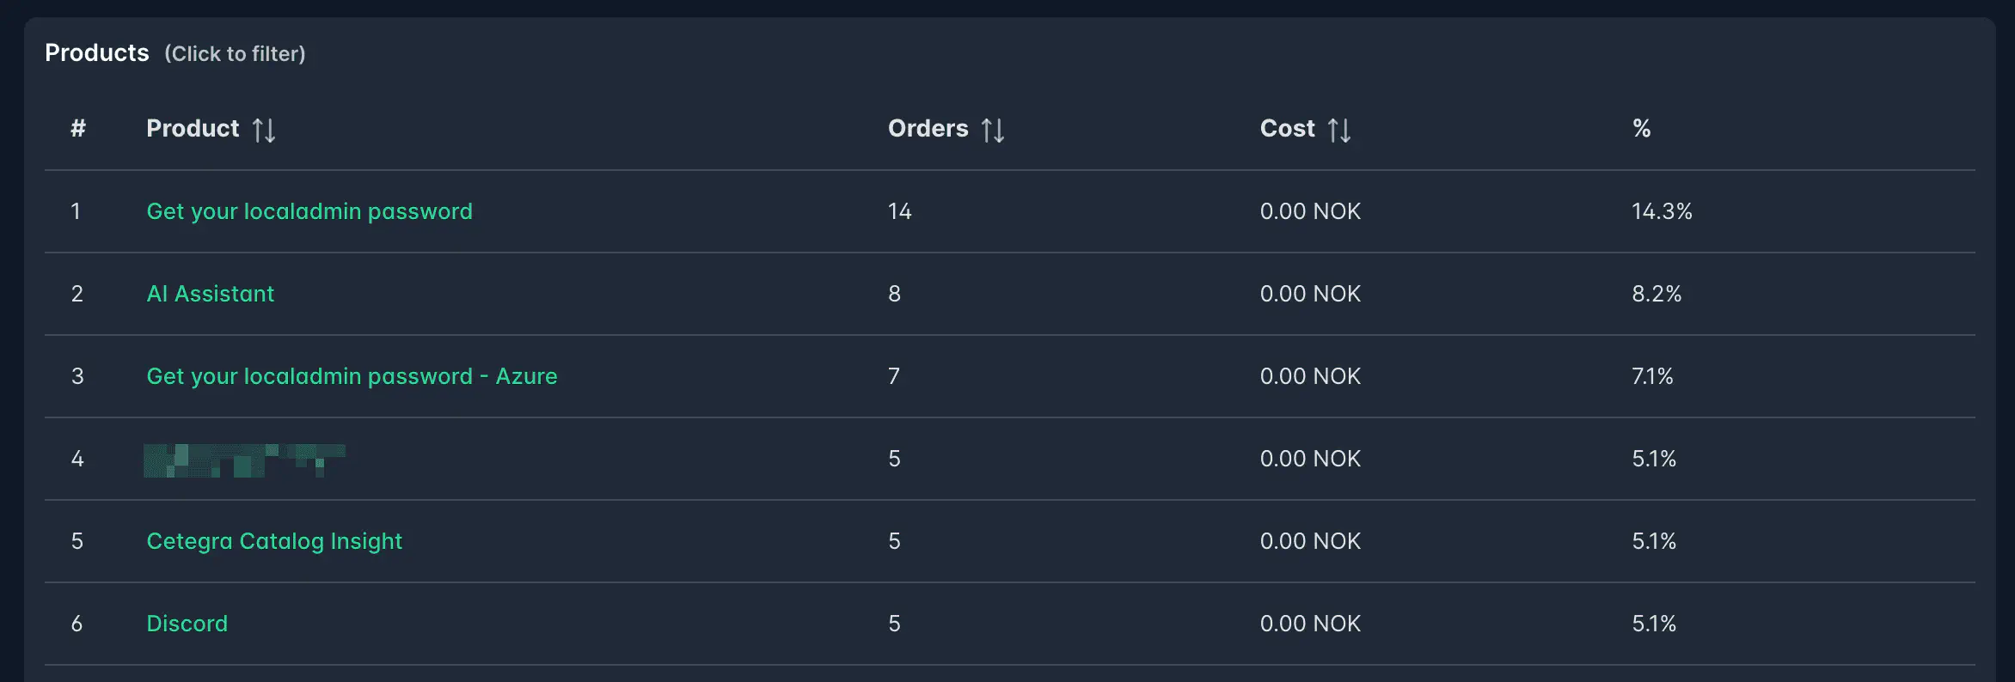Click the up arrow on Cost column

[x=1334, y=130]
